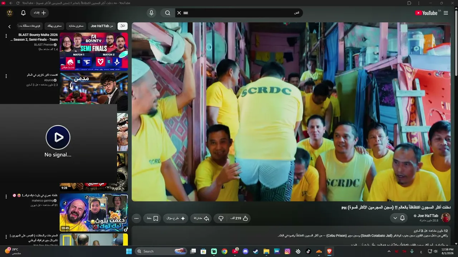458x257 pixels.
Task: Open BLAST Bounty Malta semi-finals thumbnail
Action: pyautogui.click(x=94, y=51)
